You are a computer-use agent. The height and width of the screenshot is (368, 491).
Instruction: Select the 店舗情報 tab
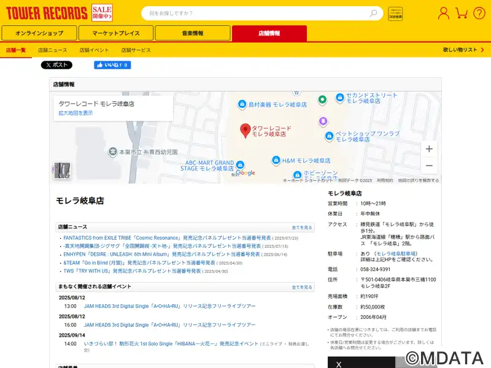point(269,33)
